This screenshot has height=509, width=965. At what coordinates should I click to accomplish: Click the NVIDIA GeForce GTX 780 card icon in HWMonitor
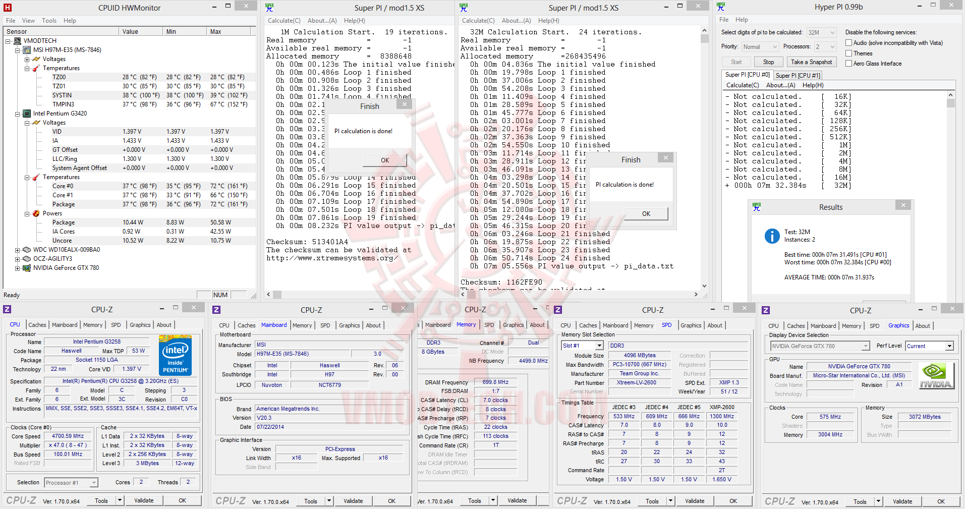(x=27, y=268)
